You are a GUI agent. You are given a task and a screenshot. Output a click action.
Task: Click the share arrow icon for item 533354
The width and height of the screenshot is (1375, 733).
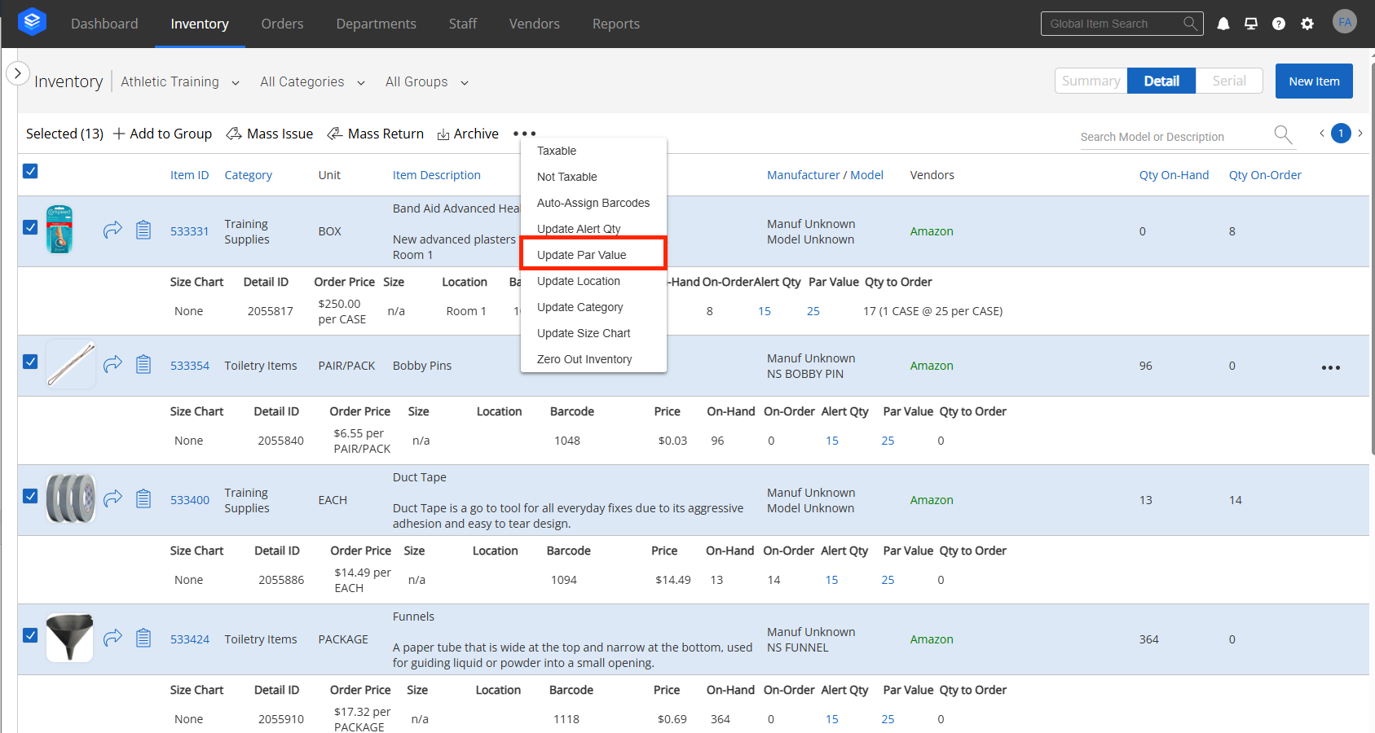tap(112, 364)
